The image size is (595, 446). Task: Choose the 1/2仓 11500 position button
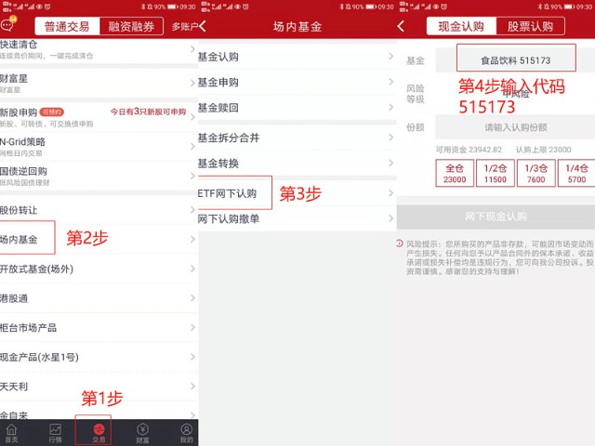pyautogui.click(x=496, y=174)
